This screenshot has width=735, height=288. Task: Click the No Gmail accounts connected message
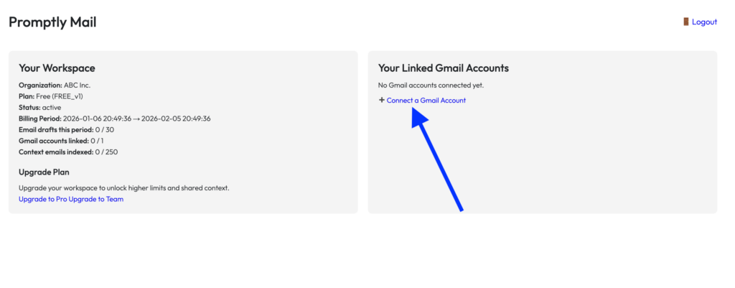click(431, 85)
